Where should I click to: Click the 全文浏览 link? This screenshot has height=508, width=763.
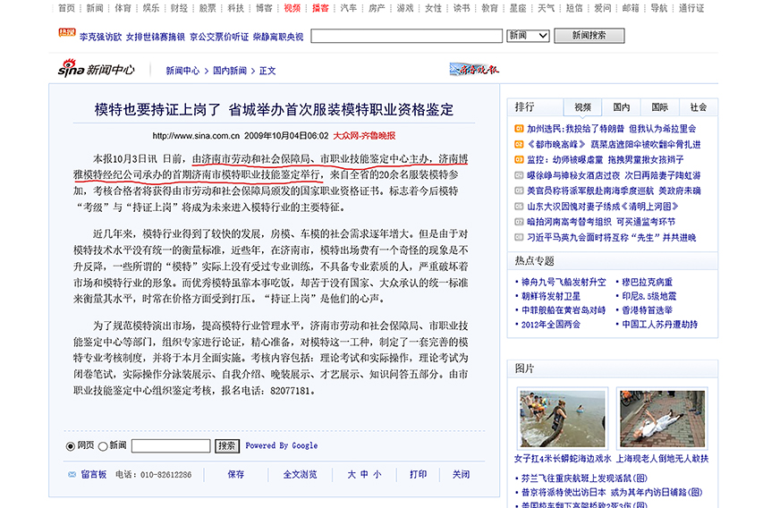301,474
